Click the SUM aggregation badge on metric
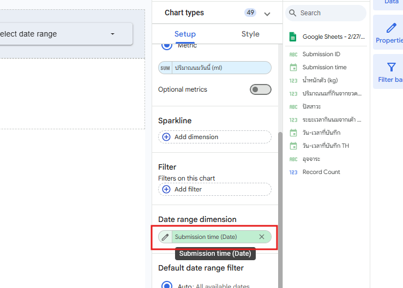The width and height of the screenshot is (403, 288). tap(165, 68)
